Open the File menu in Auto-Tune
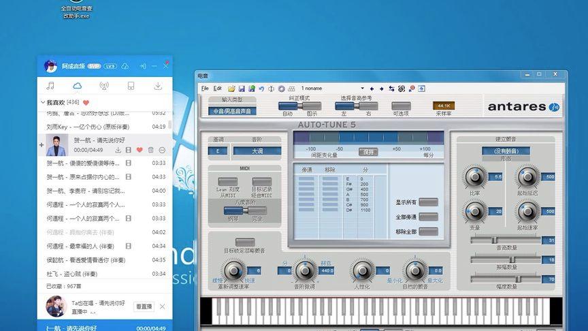This screenshot has height=331, width=588. click(x=204, y=89)
